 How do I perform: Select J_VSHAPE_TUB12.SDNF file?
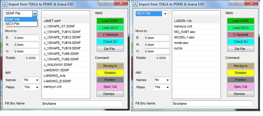tap(66, 37)
